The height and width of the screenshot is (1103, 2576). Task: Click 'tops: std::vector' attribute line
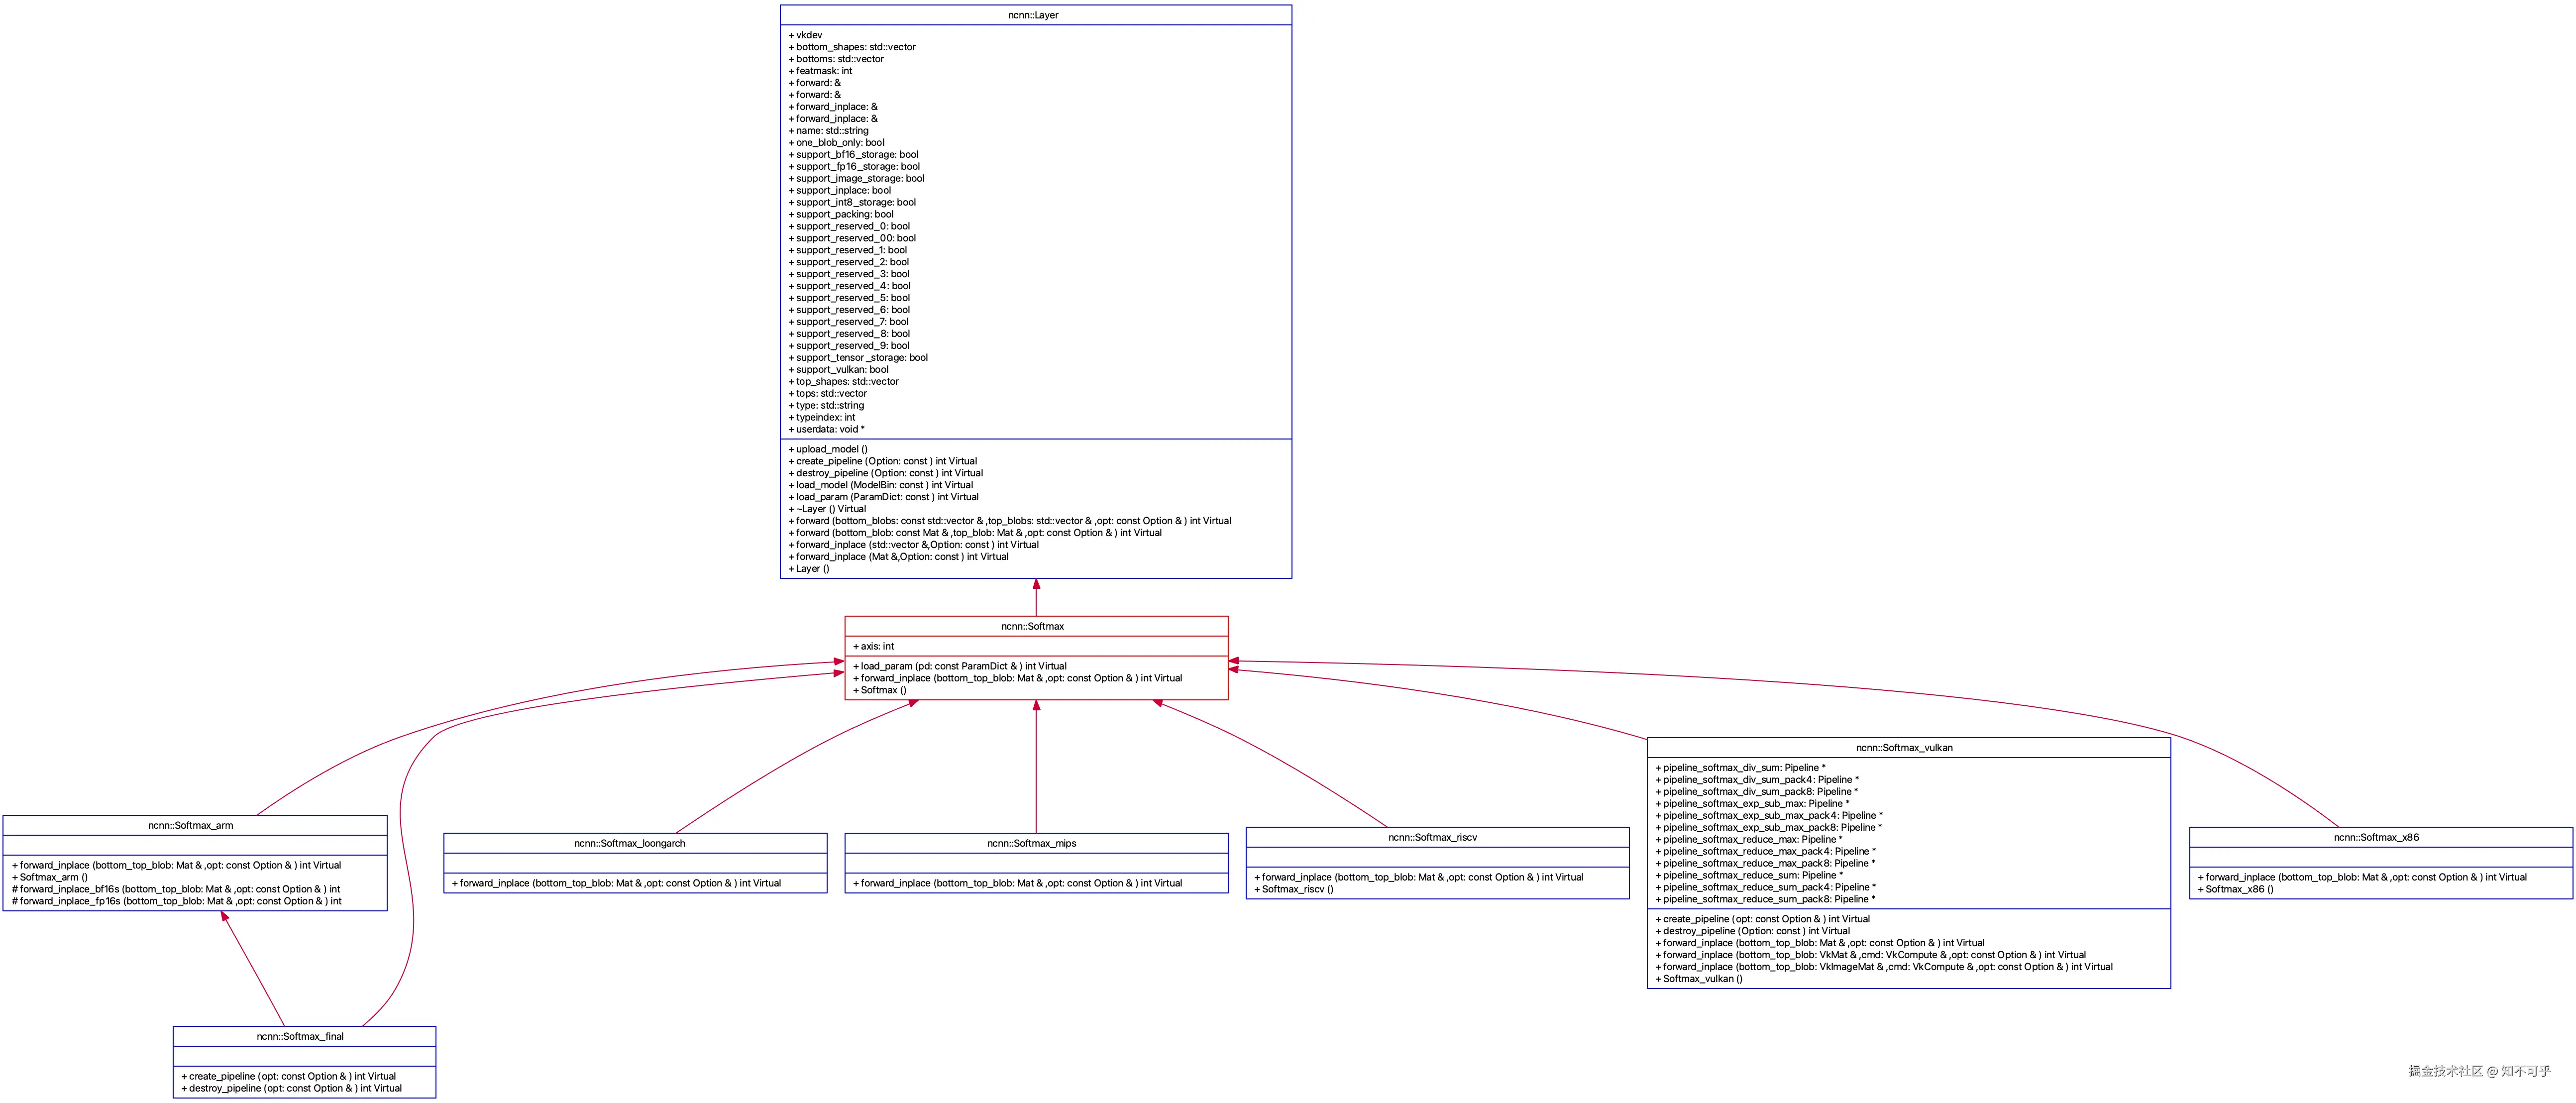(x=828, y=394)
